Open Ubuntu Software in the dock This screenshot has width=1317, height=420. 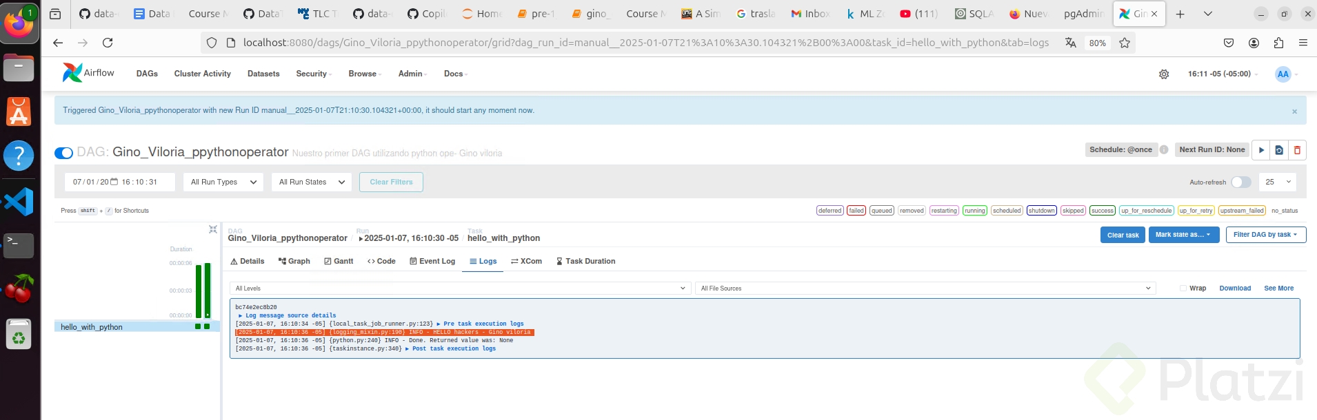(19, 112)
